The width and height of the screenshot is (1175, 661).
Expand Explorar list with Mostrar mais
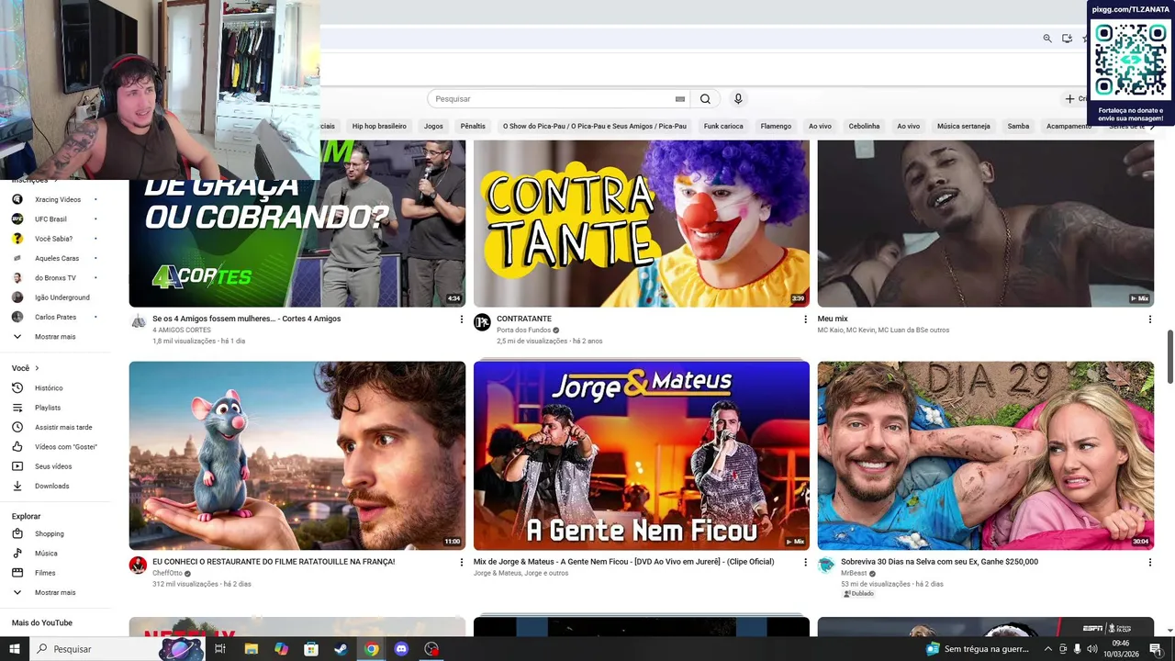tap(55, 592)
